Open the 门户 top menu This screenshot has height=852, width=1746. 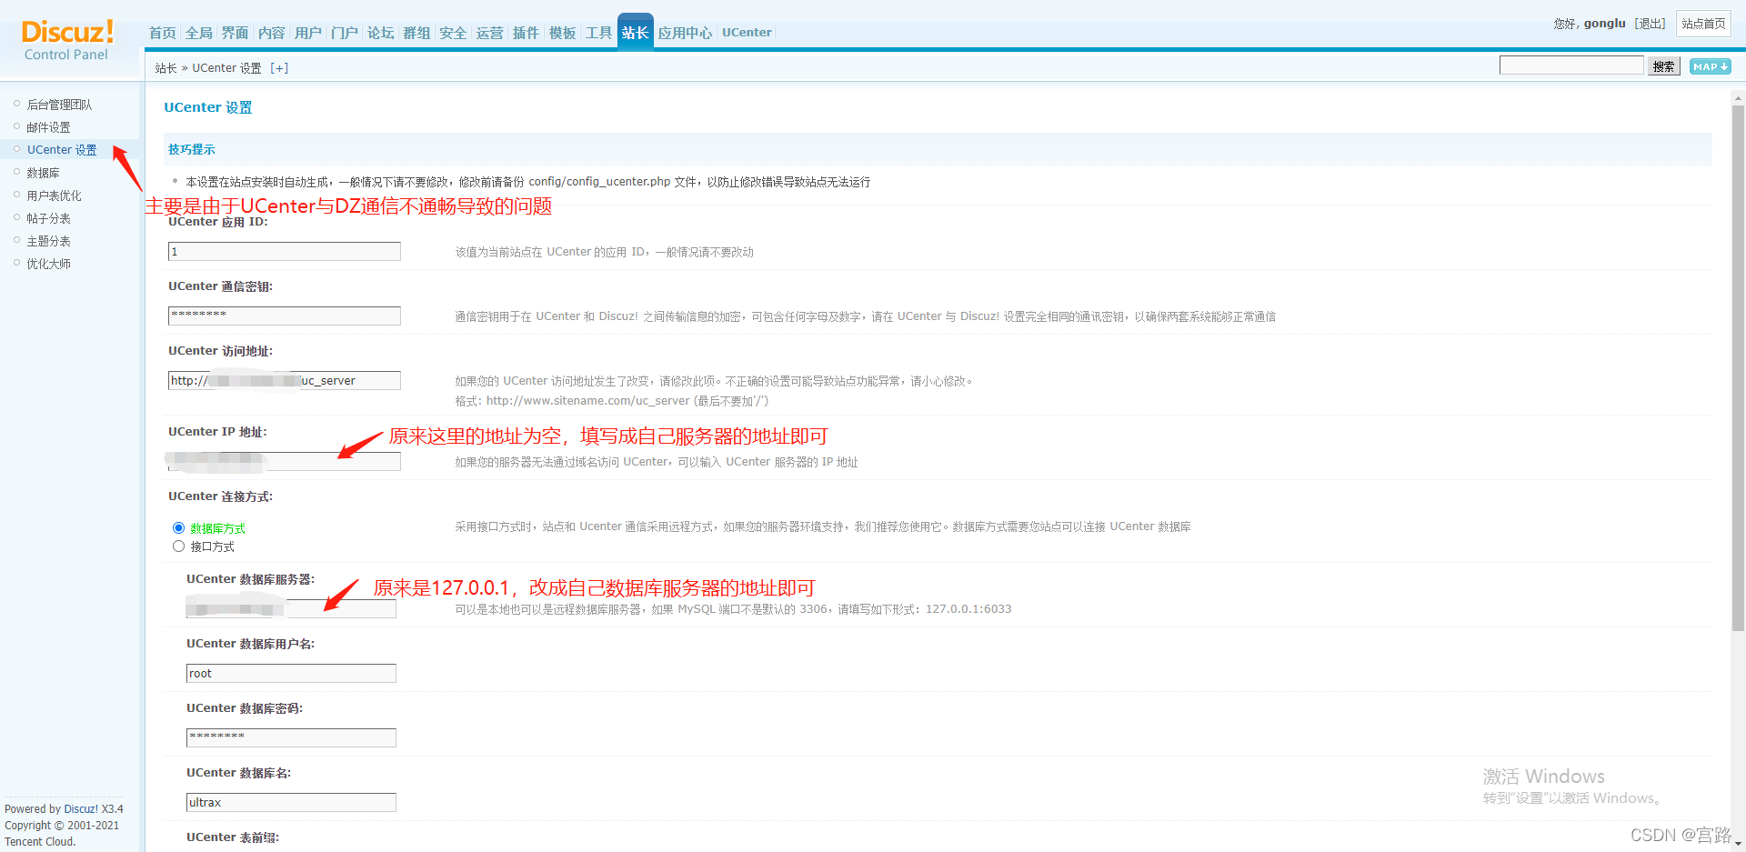click(345, 33)
